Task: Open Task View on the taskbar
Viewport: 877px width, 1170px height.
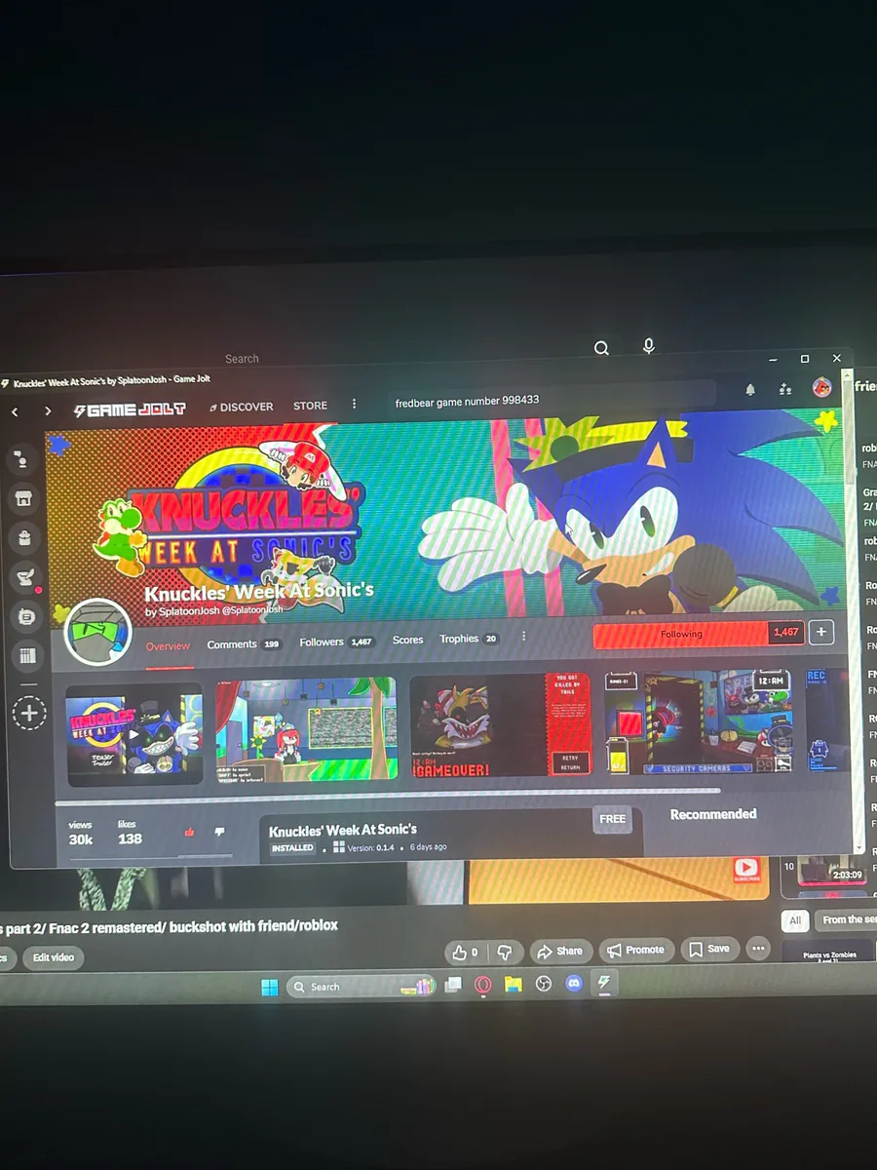Action: tap(453, 986)
